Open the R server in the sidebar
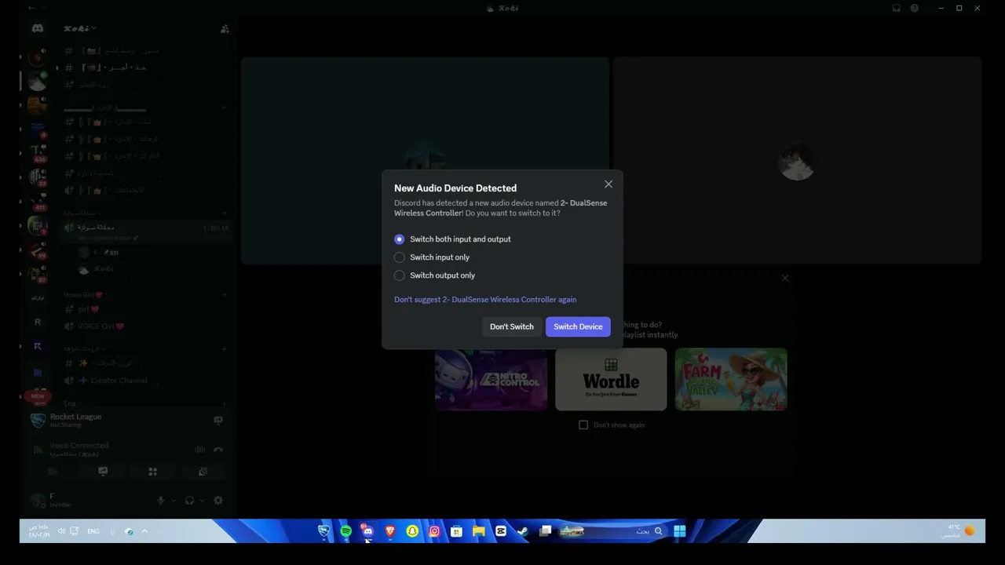The width and height of the screenshot is (1005, 565). click(x=37, y=322)
